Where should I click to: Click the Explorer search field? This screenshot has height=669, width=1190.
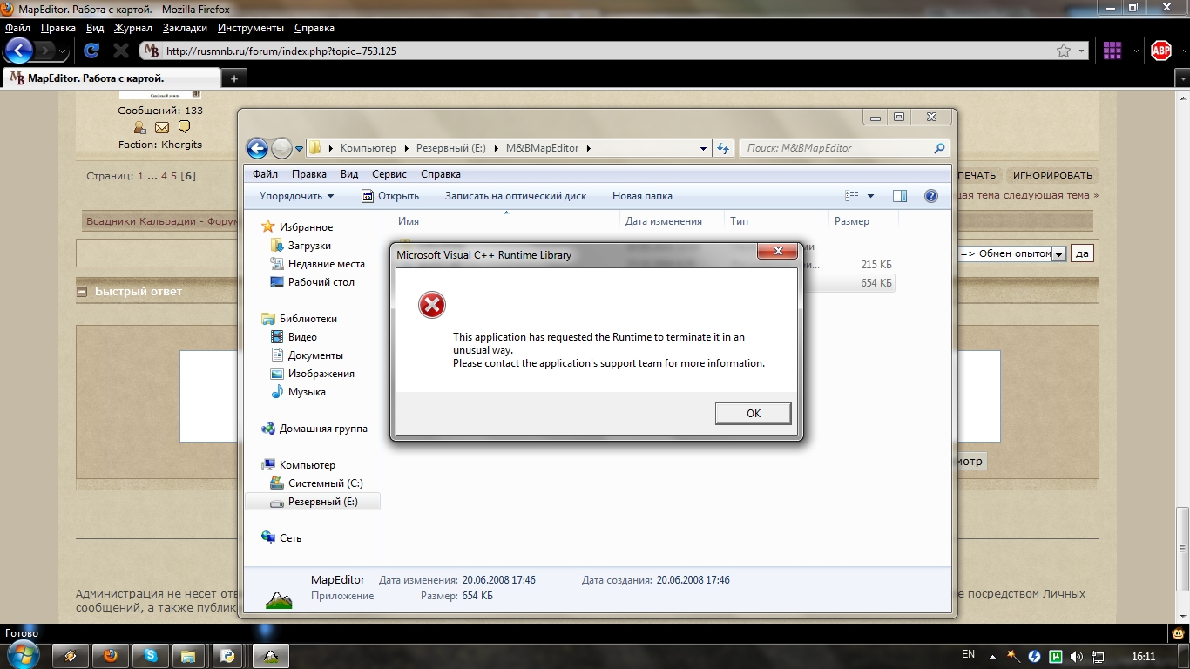pos(844,148)
